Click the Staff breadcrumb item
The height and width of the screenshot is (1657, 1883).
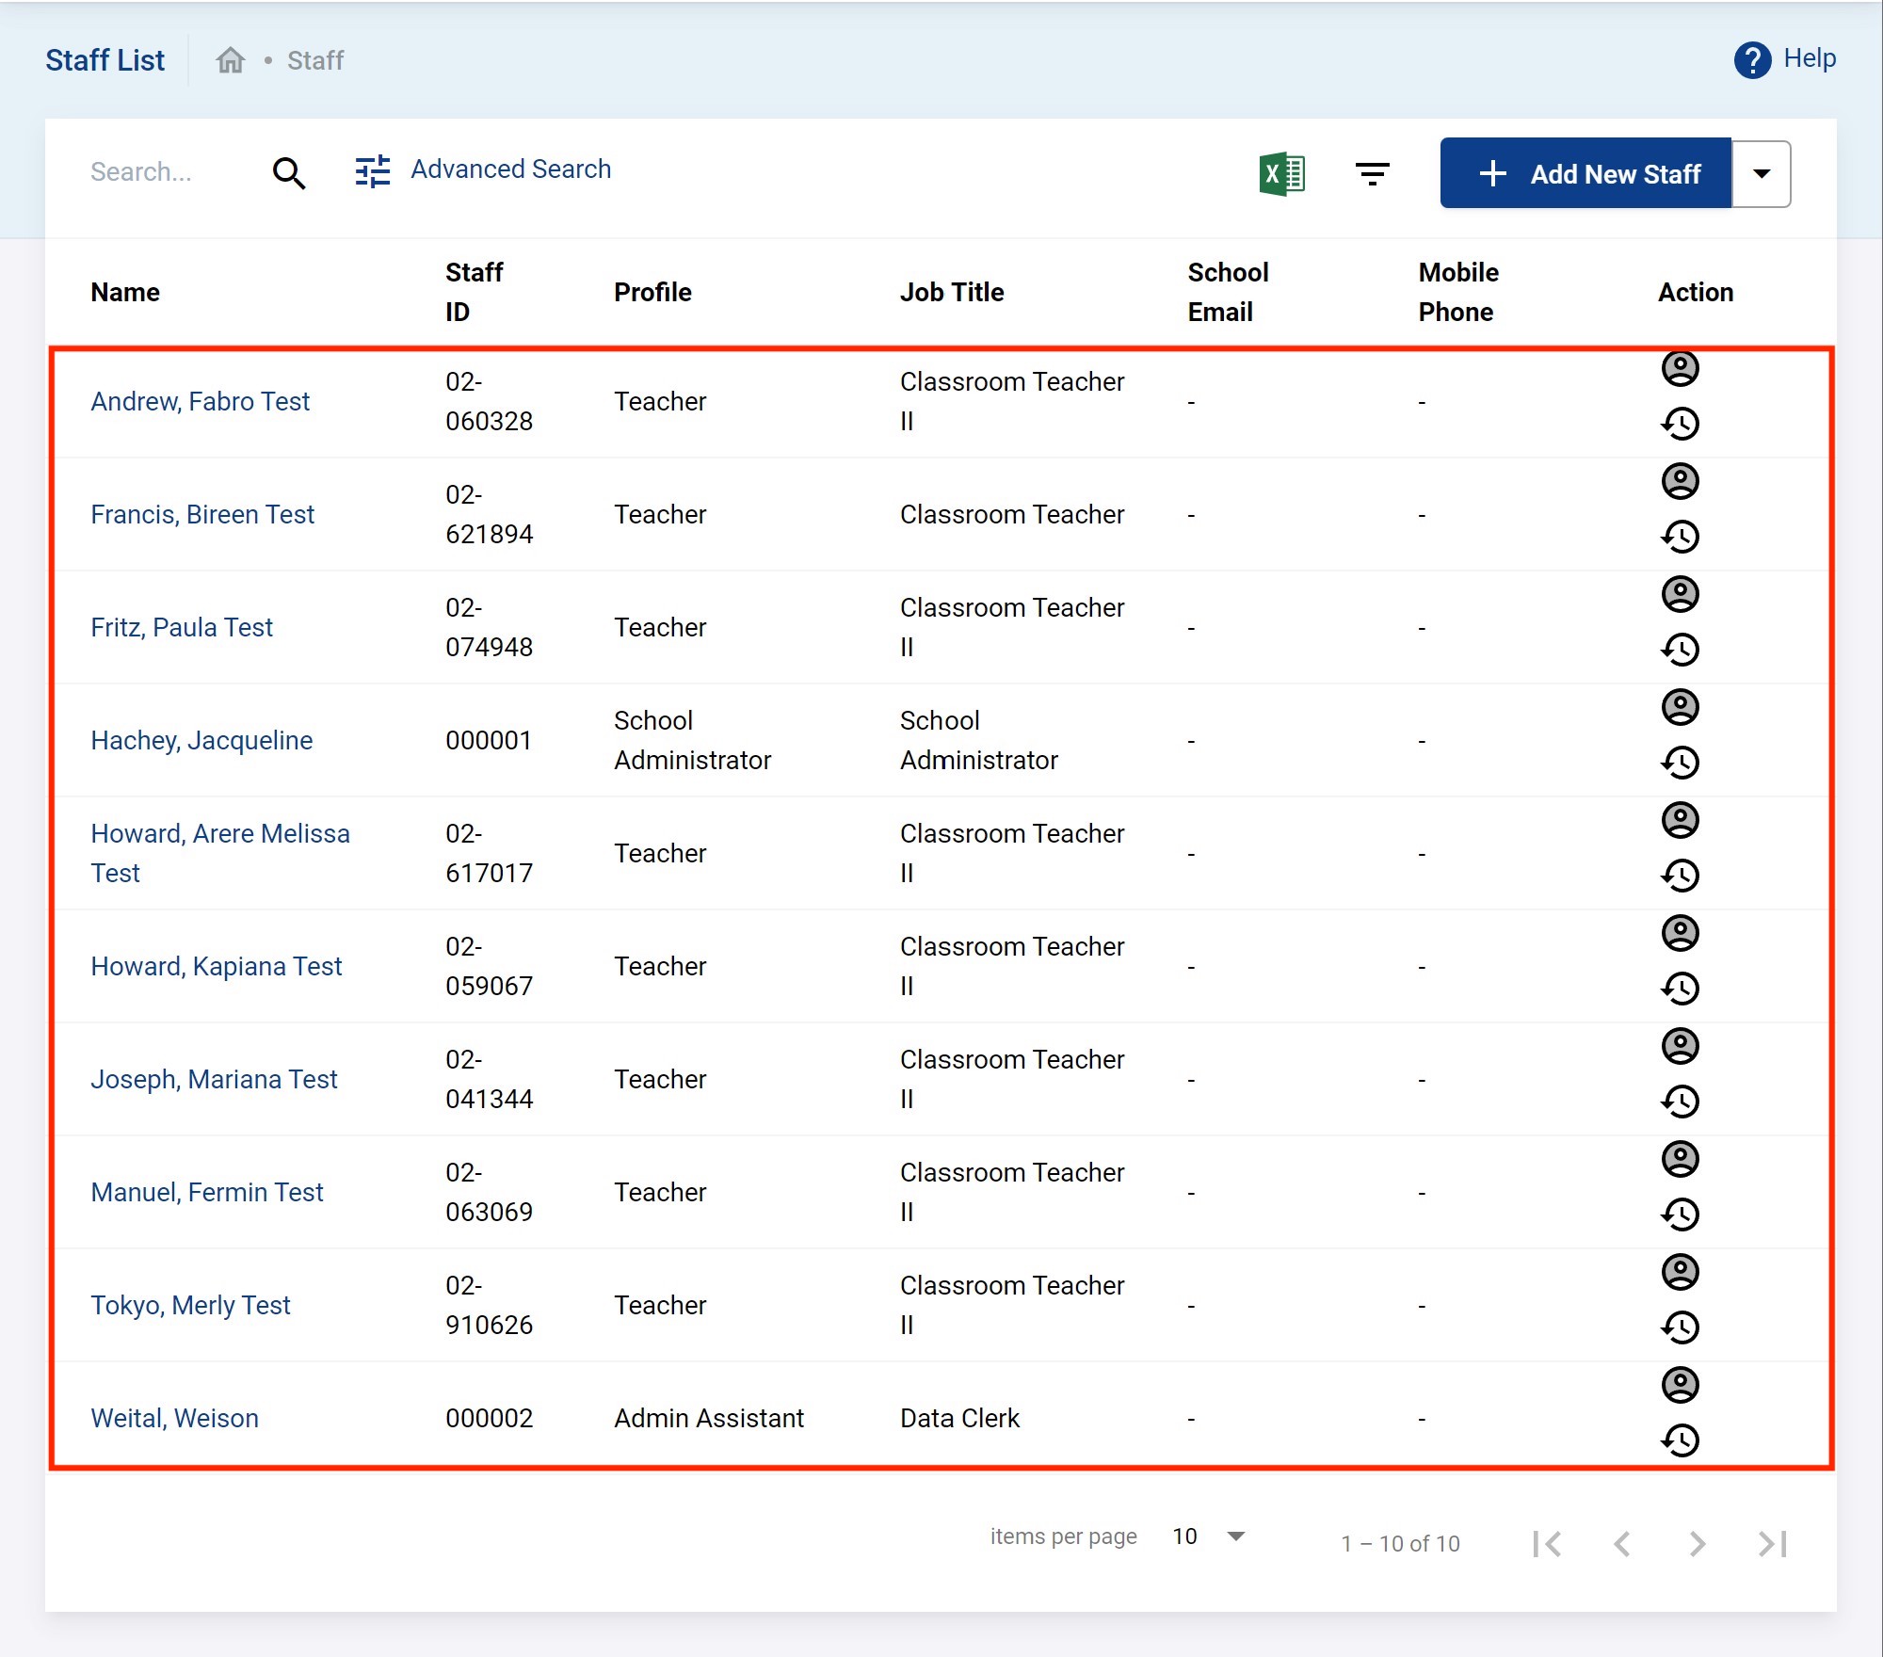[315, 61]
